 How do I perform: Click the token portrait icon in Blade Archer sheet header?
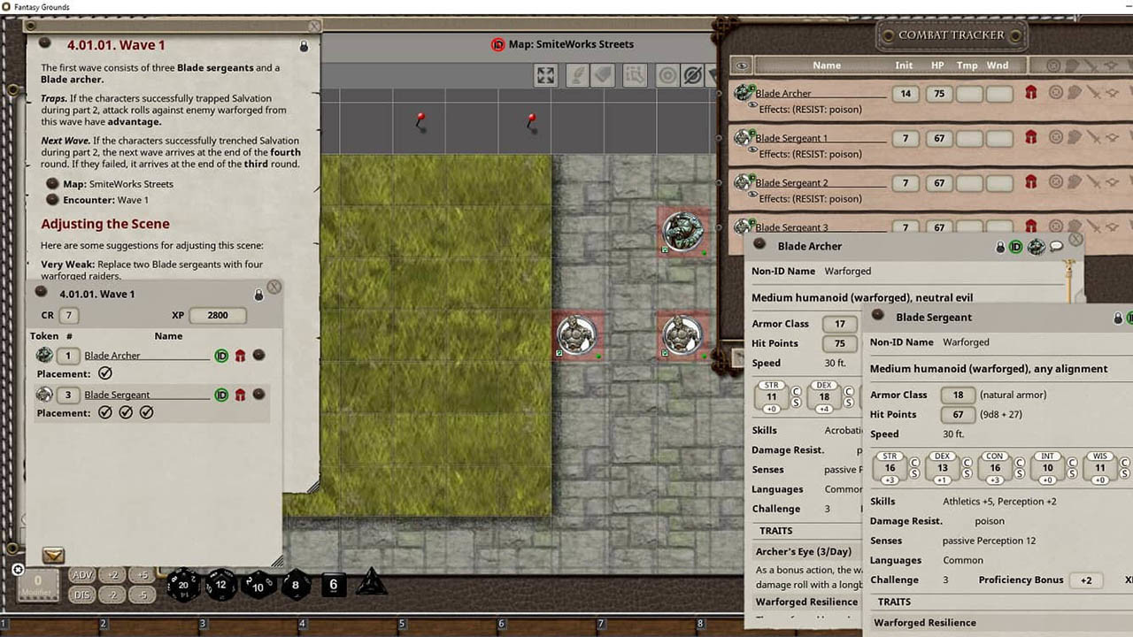pyautogui.click(x=1036, y=247)
